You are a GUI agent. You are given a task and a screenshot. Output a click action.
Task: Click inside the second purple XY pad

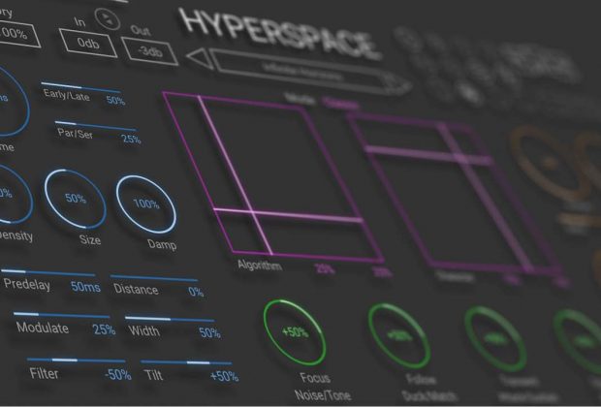pyautogui.click(x=455, y=194)
